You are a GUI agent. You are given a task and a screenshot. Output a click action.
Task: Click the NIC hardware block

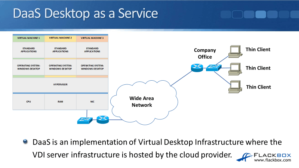(x=92, y=101)
